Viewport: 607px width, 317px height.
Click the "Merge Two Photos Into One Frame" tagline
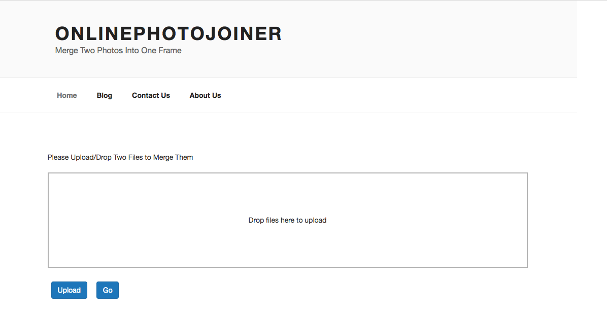[x=118, y=51]
